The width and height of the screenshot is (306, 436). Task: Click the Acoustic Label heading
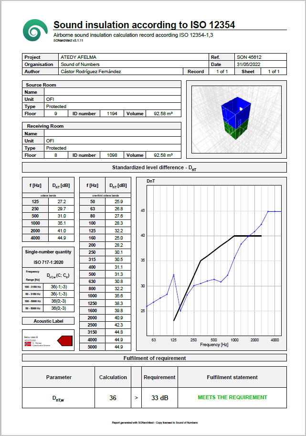click(48, 321)
